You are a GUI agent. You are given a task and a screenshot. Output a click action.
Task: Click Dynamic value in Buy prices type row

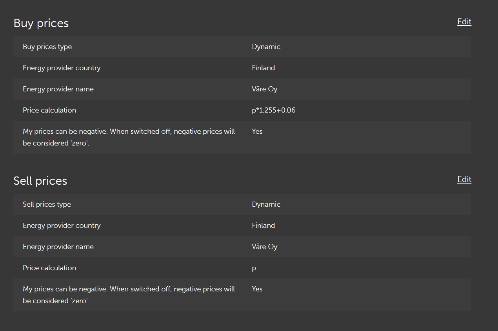(x=266, y=47)
